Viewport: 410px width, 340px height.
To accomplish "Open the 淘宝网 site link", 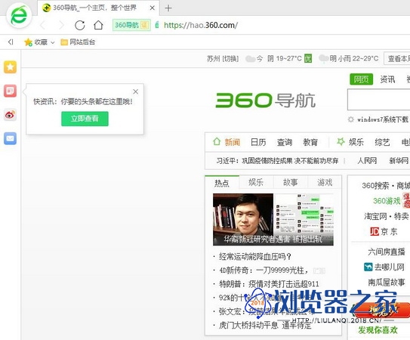I will [375, 216].
